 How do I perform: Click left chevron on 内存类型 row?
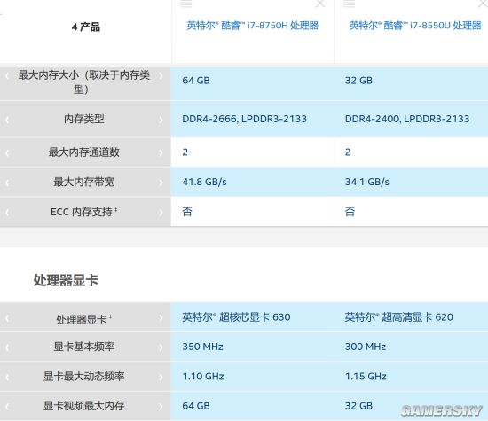click(x=7, y=120)
